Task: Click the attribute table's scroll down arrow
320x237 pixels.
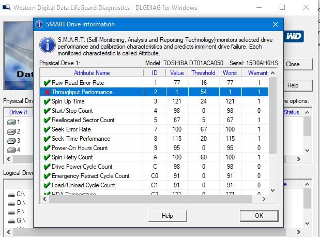Action: tap(273, 190)
